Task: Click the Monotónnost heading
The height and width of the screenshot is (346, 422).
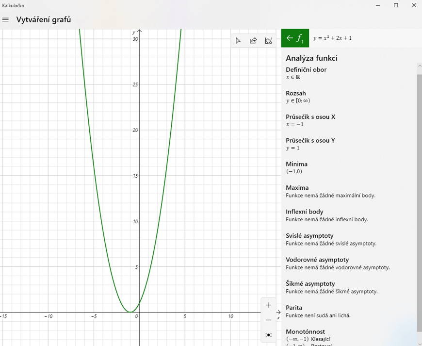Action: (305, 331)
